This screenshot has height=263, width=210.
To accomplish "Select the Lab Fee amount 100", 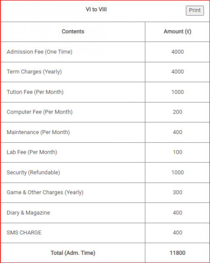I will tap(177, 152).
